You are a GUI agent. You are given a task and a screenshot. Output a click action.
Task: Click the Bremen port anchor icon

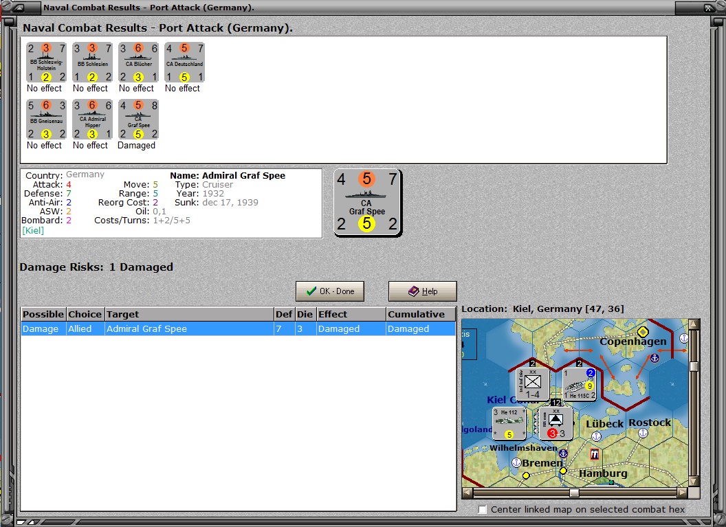pyautogui.click(x=517, y=462)
